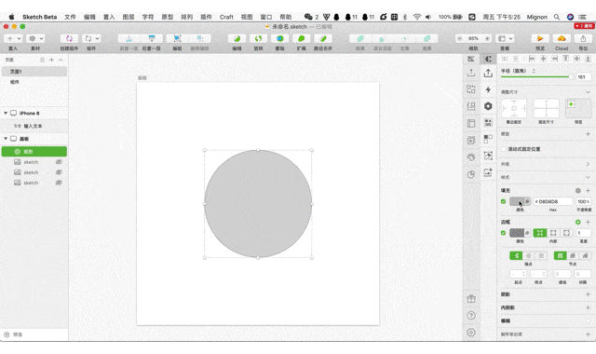Click the gift box icon

[471, 299]
